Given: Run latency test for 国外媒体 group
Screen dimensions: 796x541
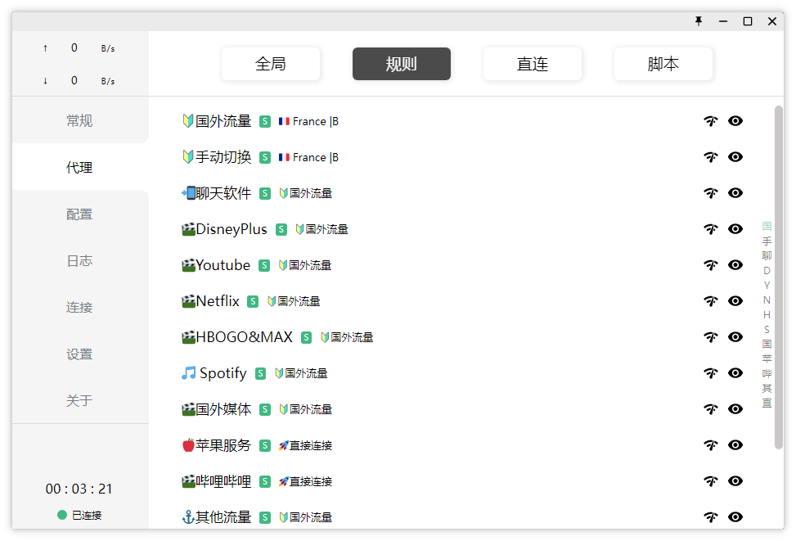Looking at the screenshot, I should click(711, 409).
